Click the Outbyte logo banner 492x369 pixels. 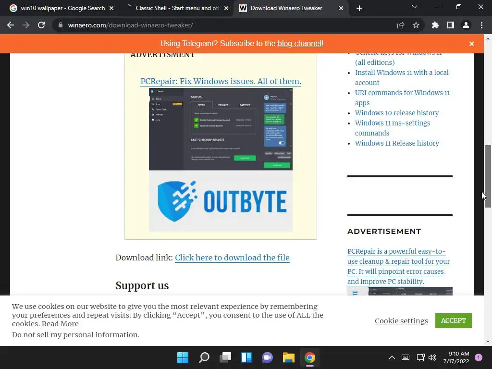[221, 201]
